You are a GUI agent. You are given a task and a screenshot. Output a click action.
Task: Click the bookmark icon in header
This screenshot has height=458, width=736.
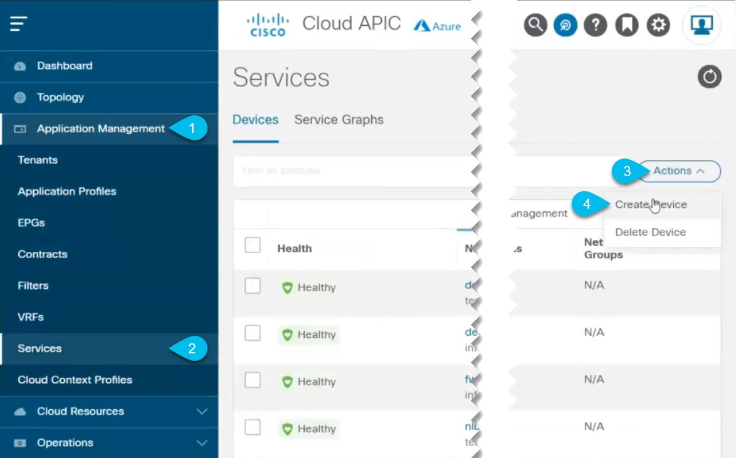click(627, 25)
